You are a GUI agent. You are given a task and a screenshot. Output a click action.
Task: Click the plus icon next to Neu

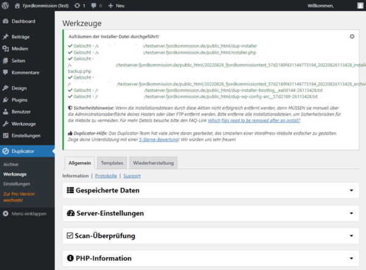110,5
